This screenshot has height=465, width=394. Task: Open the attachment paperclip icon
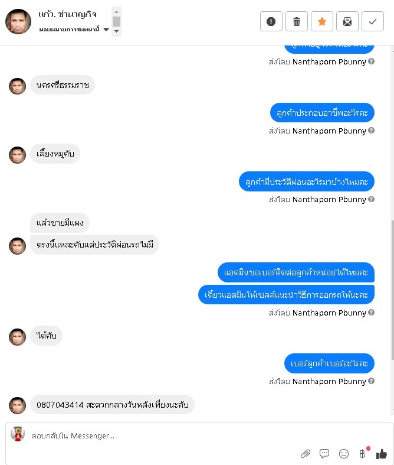click(306, 453)
